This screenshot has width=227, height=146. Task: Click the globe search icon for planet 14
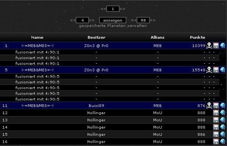tap(223, 127)
